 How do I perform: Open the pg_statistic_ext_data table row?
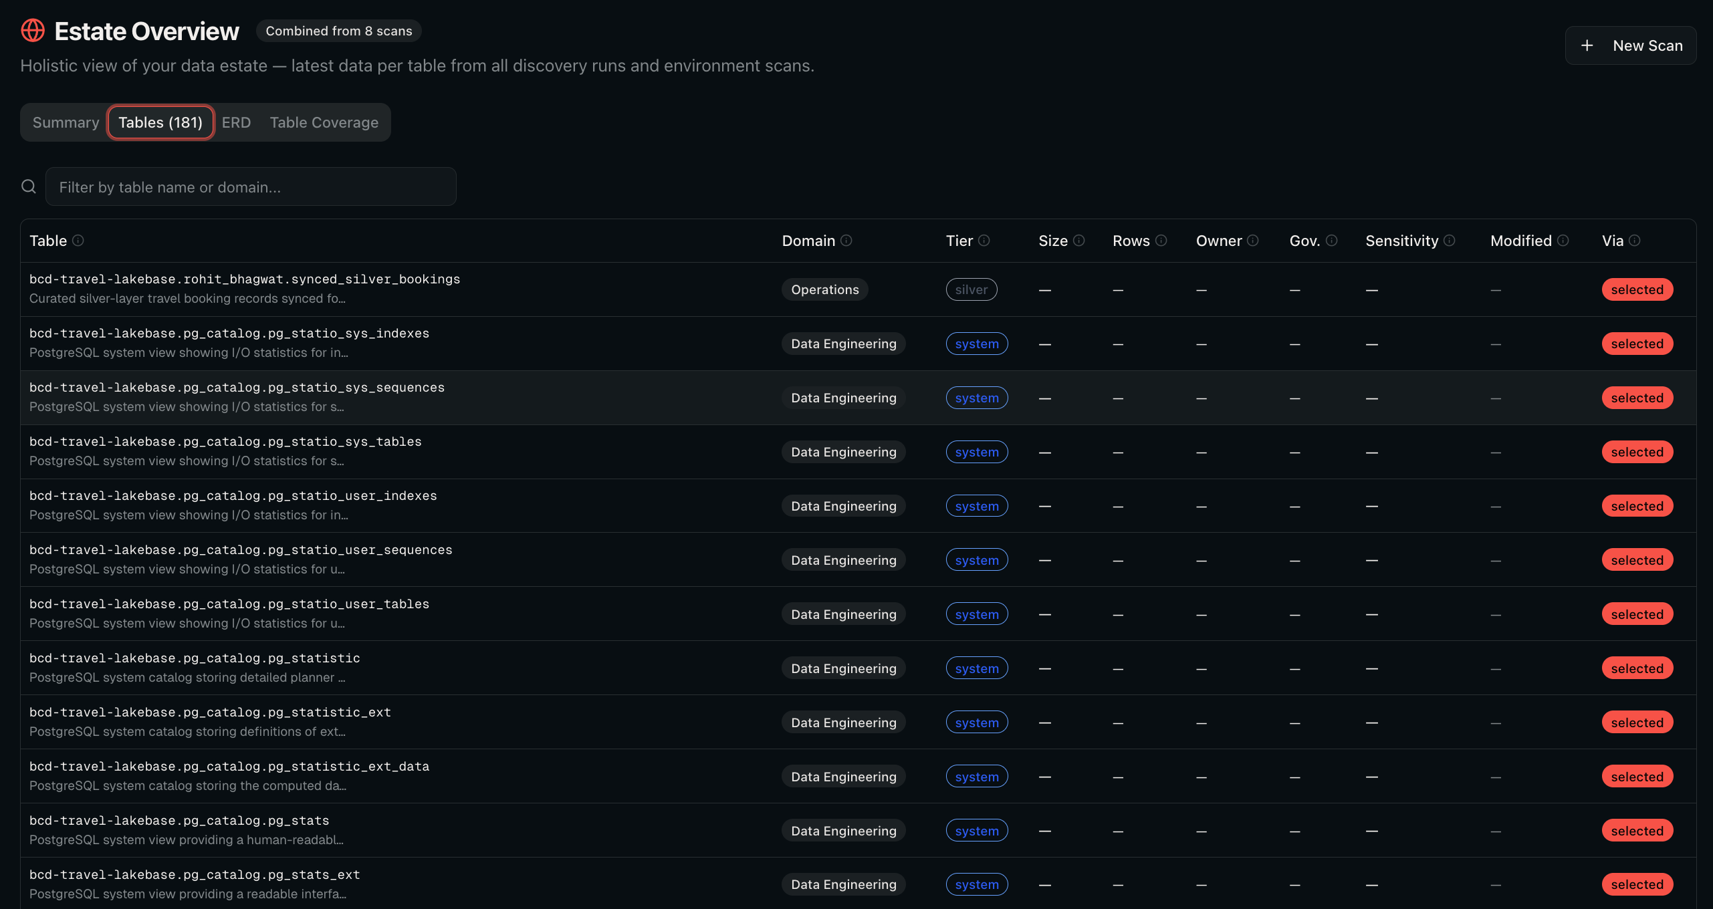pos(859,777)
